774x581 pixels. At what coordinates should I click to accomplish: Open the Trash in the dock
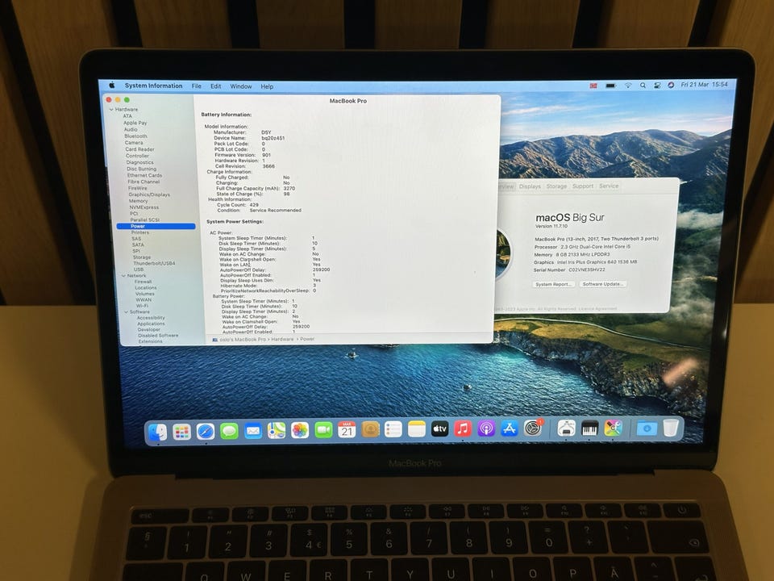pos(670,428)
